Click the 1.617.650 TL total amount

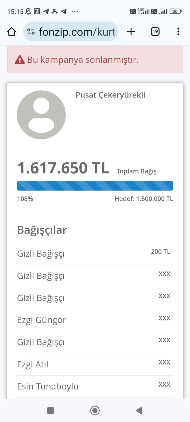(x=63, y=168)
